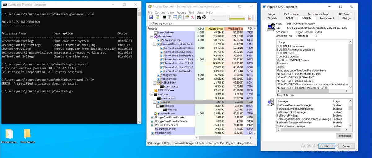Click the Process Explorer title bar icon
The image size is (372, 158).
pos(150,6)
